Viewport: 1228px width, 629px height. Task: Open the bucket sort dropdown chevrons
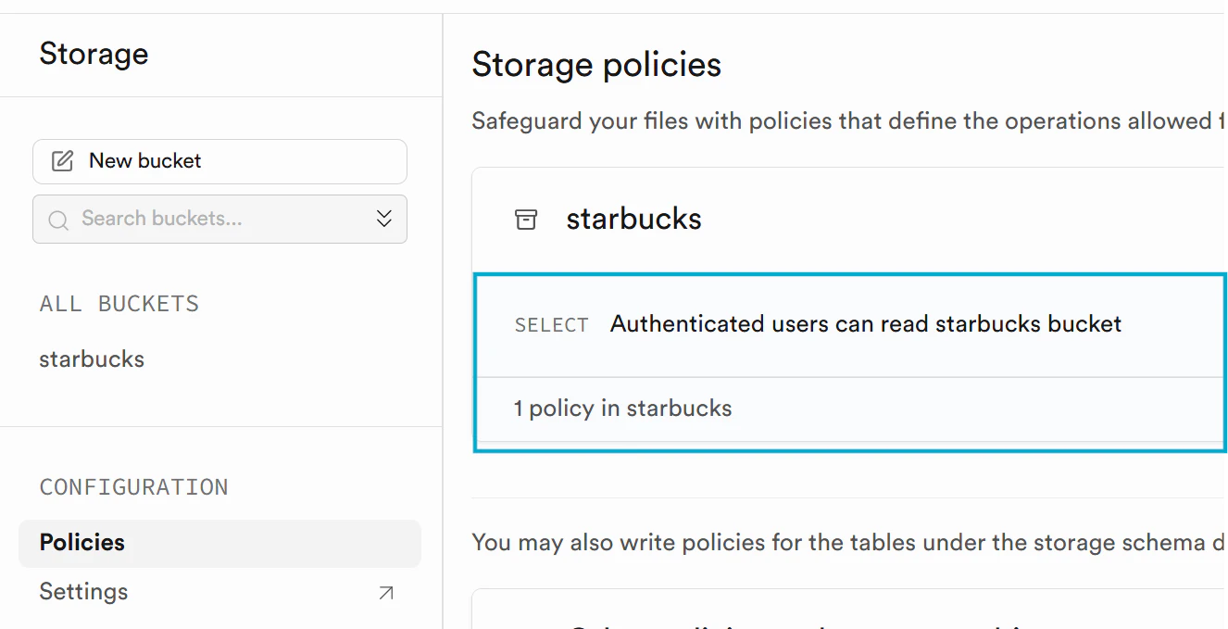pyautogui.click(x=384, y=219)
